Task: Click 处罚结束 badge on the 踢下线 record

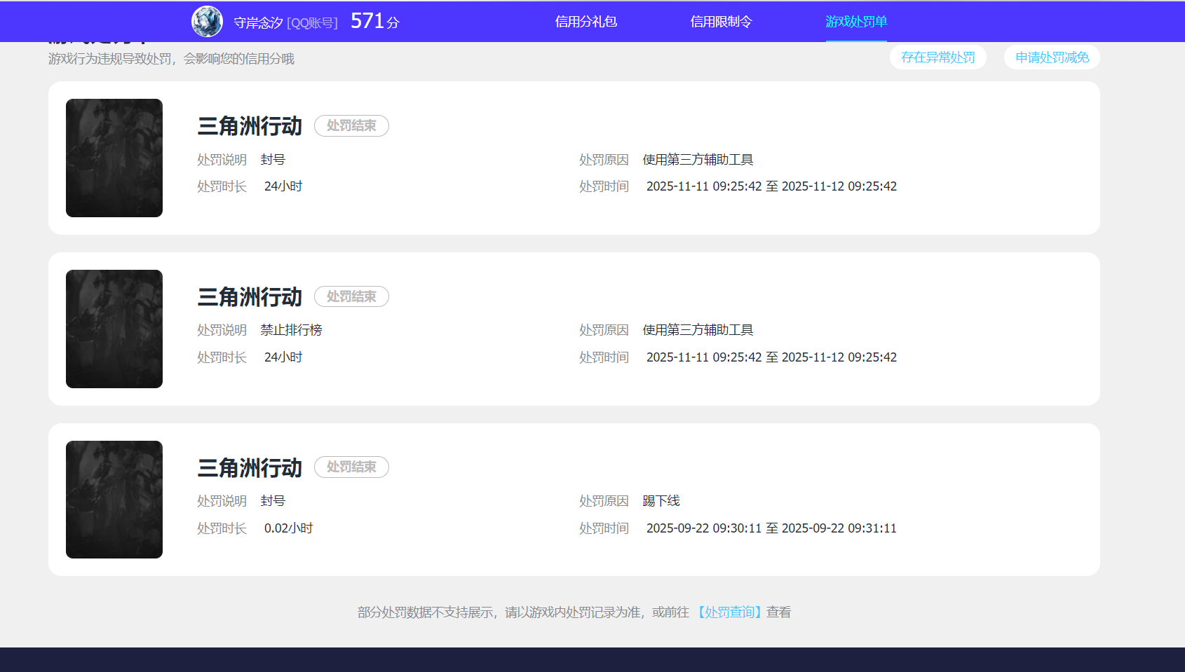Action: [351, 467]
